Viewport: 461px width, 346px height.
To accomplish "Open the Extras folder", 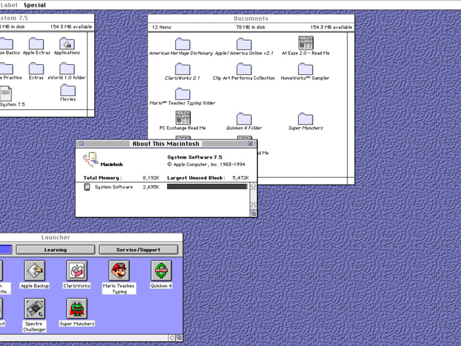I will [x=36, y=69].
